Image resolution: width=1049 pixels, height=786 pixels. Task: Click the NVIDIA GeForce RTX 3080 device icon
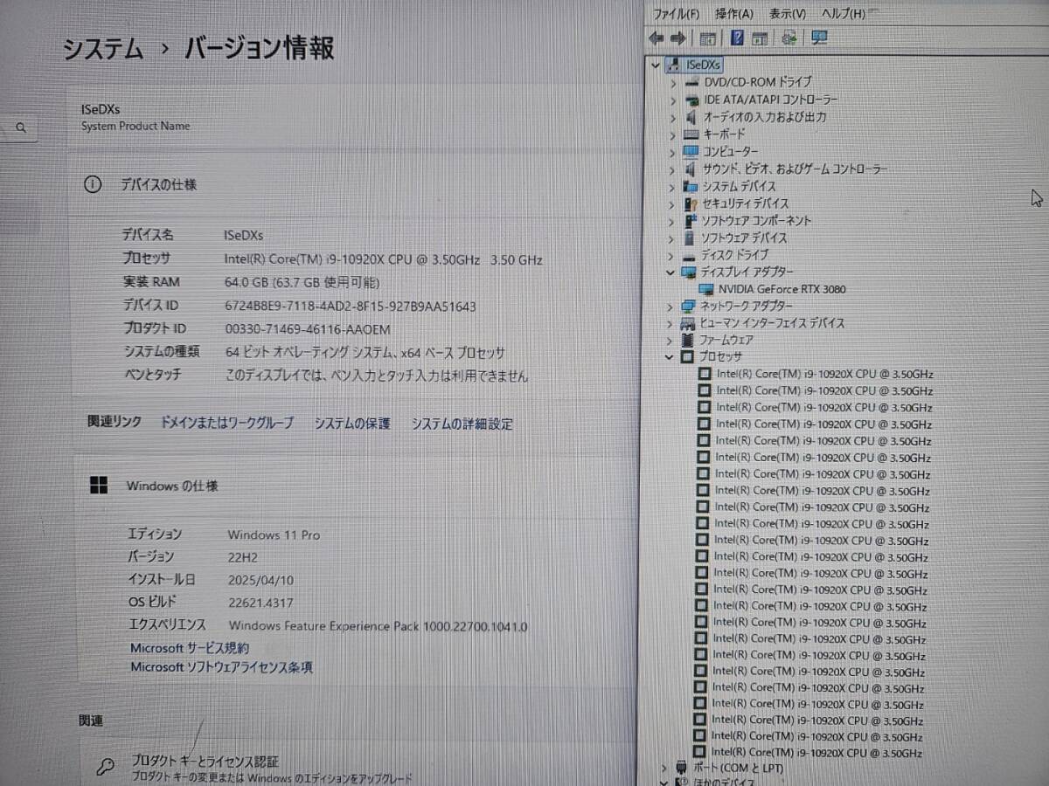pos(706,289)
